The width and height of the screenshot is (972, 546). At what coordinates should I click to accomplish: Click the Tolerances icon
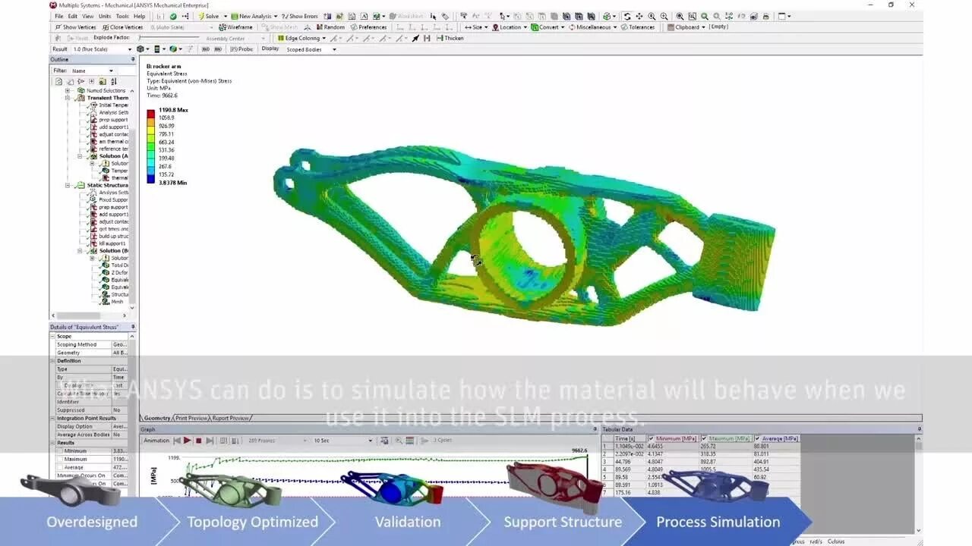point(624,27)
